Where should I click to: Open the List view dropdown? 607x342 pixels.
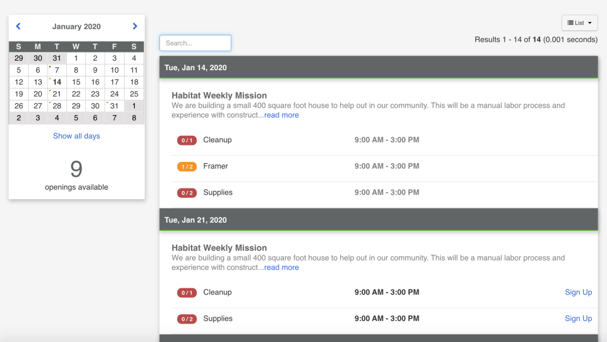point(579,23)
